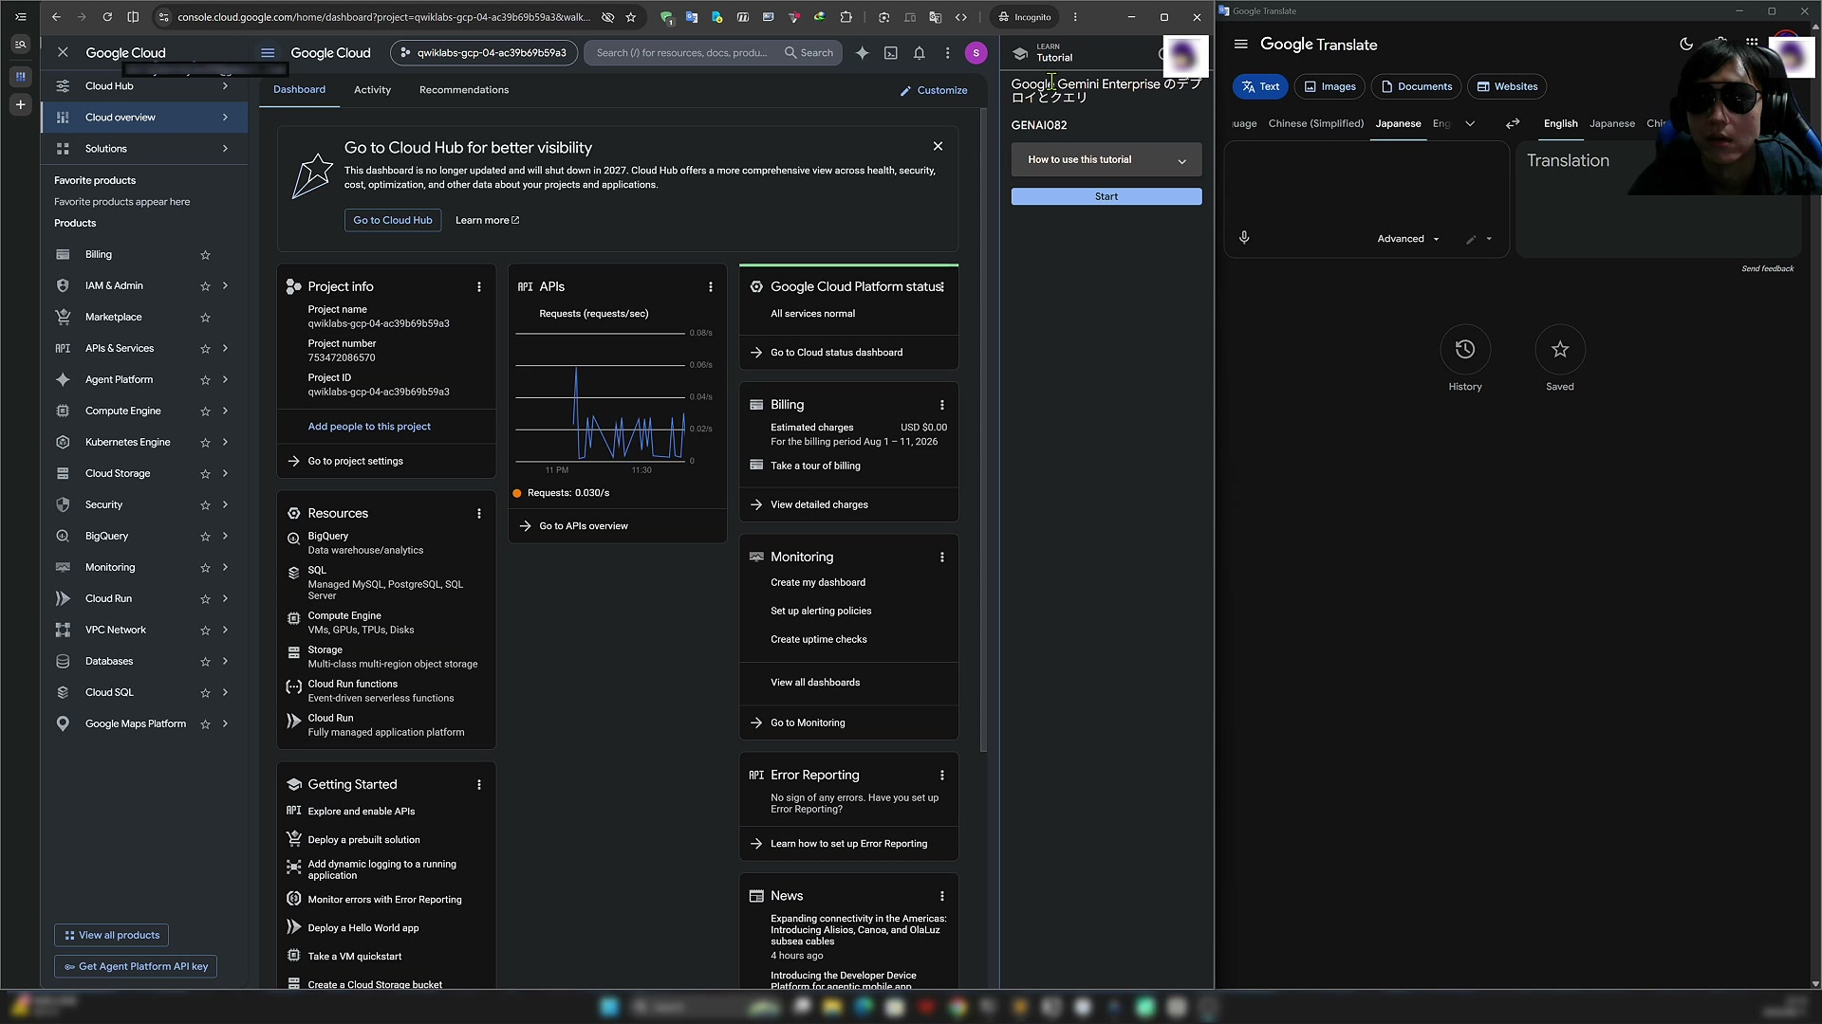Click the hamburger menu next to Google Cloud

[268, 53]
